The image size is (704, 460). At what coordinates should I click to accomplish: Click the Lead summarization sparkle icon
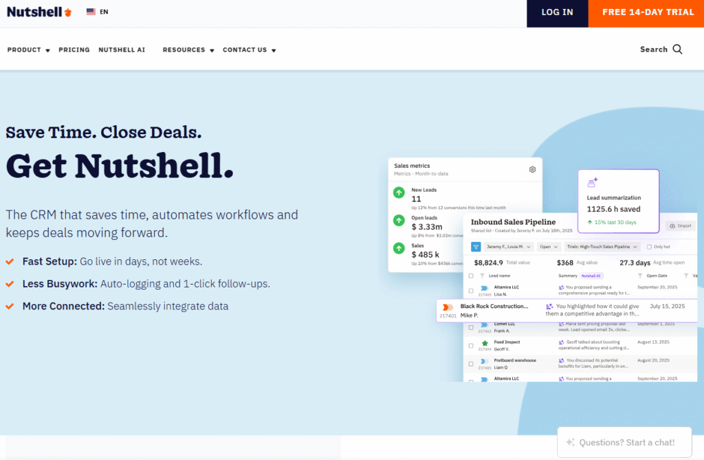coord(592,182)
